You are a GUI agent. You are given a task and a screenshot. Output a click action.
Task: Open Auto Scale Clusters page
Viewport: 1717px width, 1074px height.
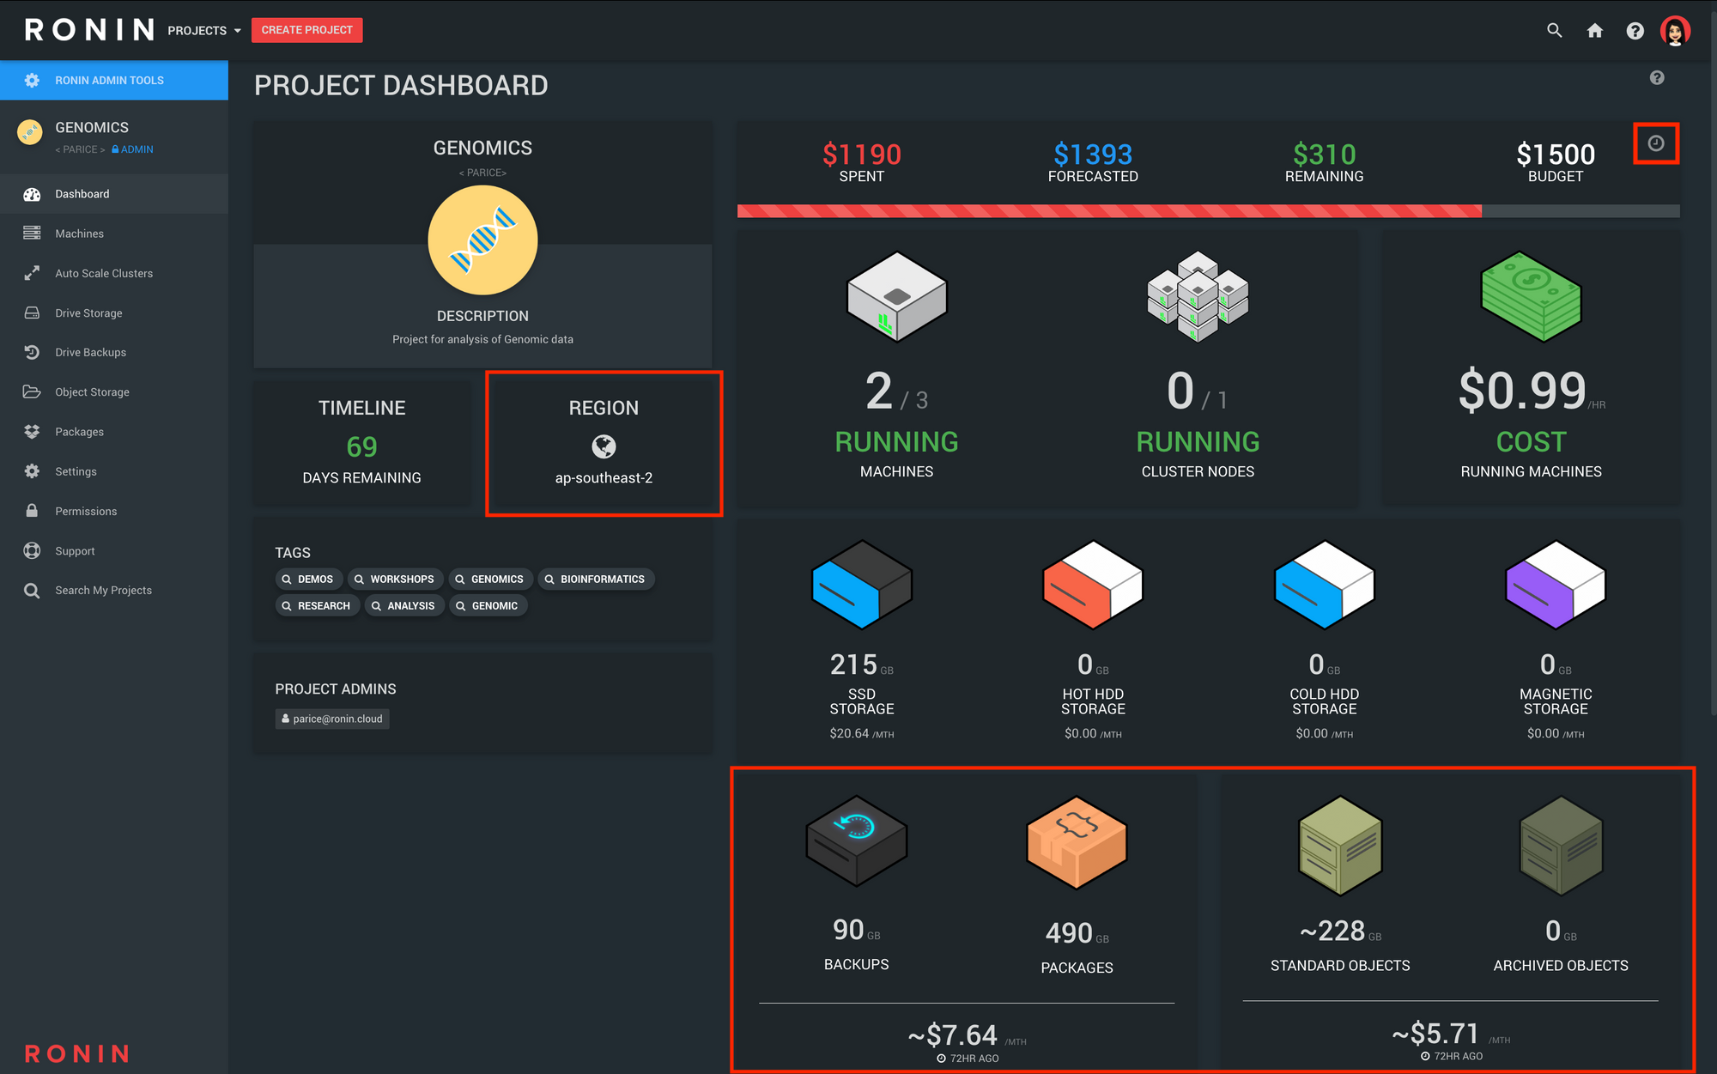tap(104, 273)
